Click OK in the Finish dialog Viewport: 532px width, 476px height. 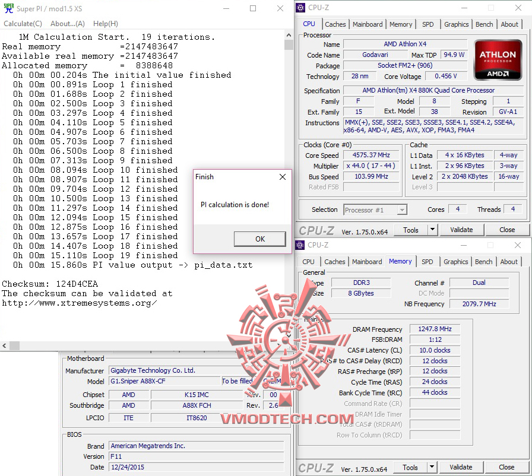coord(260,239)
